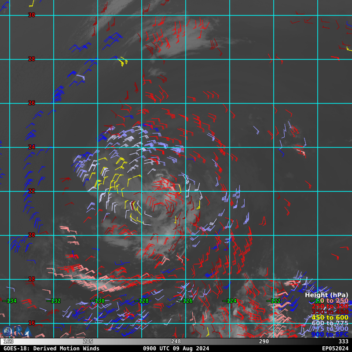Click the GOES-18: Derived Motion Winds title
This screenshot has height=352, width=352.
tap(51, 348)
